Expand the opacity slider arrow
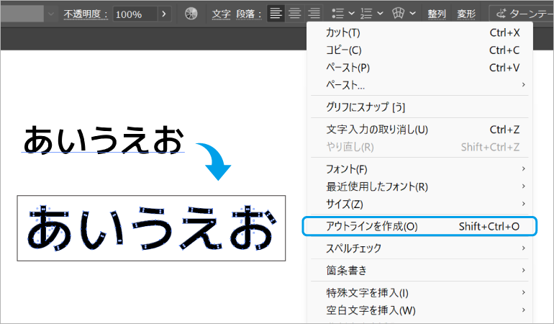554x324 pixels. (164, 14)
